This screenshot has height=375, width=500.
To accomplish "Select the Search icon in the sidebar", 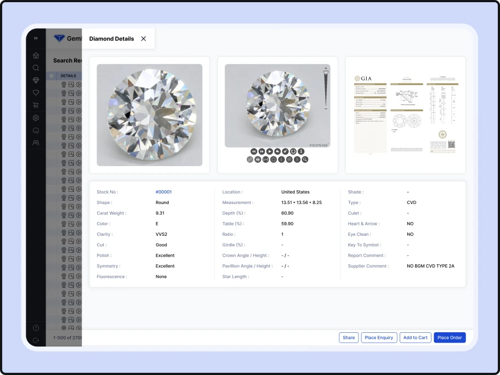I will coord(36,68).
